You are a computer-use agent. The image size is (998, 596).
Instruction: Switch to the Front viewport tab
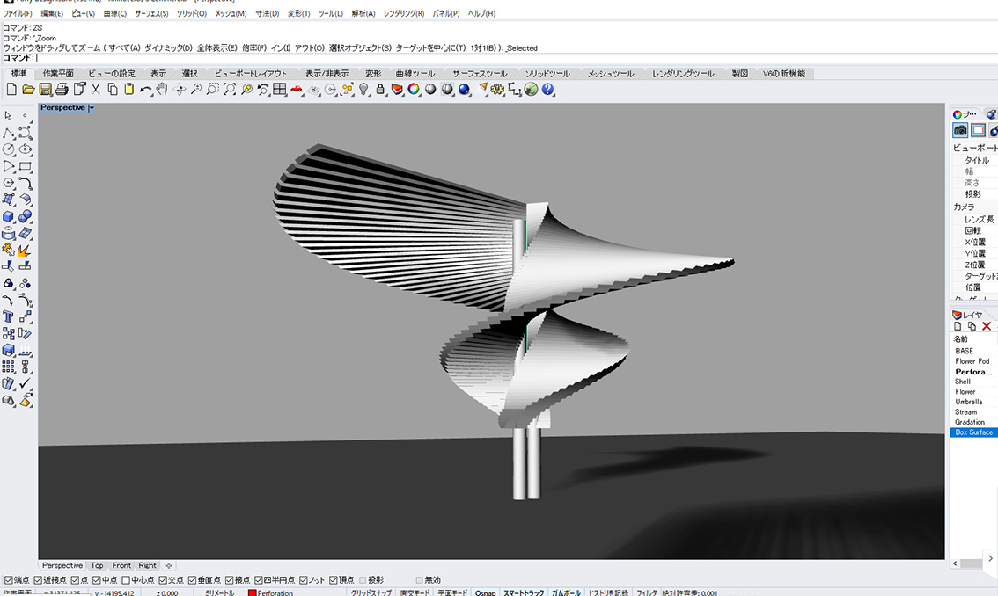(121, 565)
